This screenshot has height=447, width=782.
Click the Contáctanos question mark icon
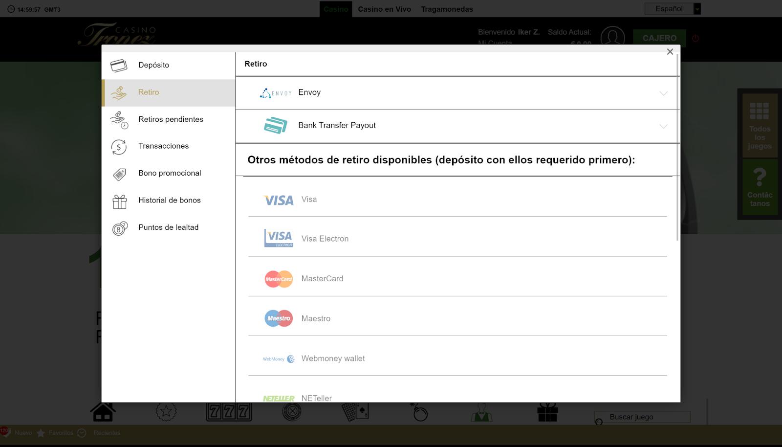760,177
